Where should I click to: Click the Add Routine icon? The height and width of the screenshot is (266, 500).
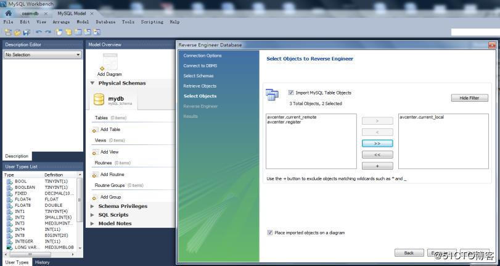pyautogui.click(x=96, y=175)
